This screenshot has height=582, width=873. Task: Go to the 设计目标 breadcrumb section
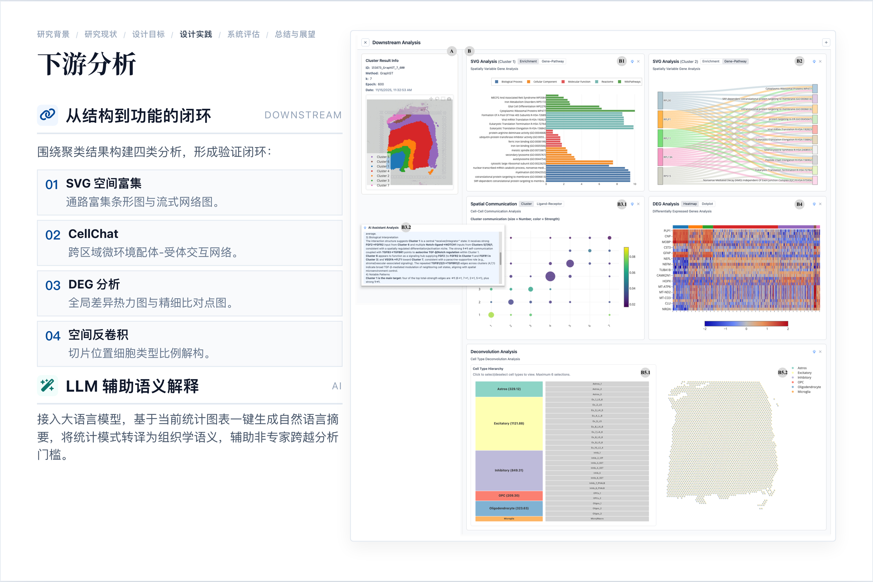pos(149,34)
